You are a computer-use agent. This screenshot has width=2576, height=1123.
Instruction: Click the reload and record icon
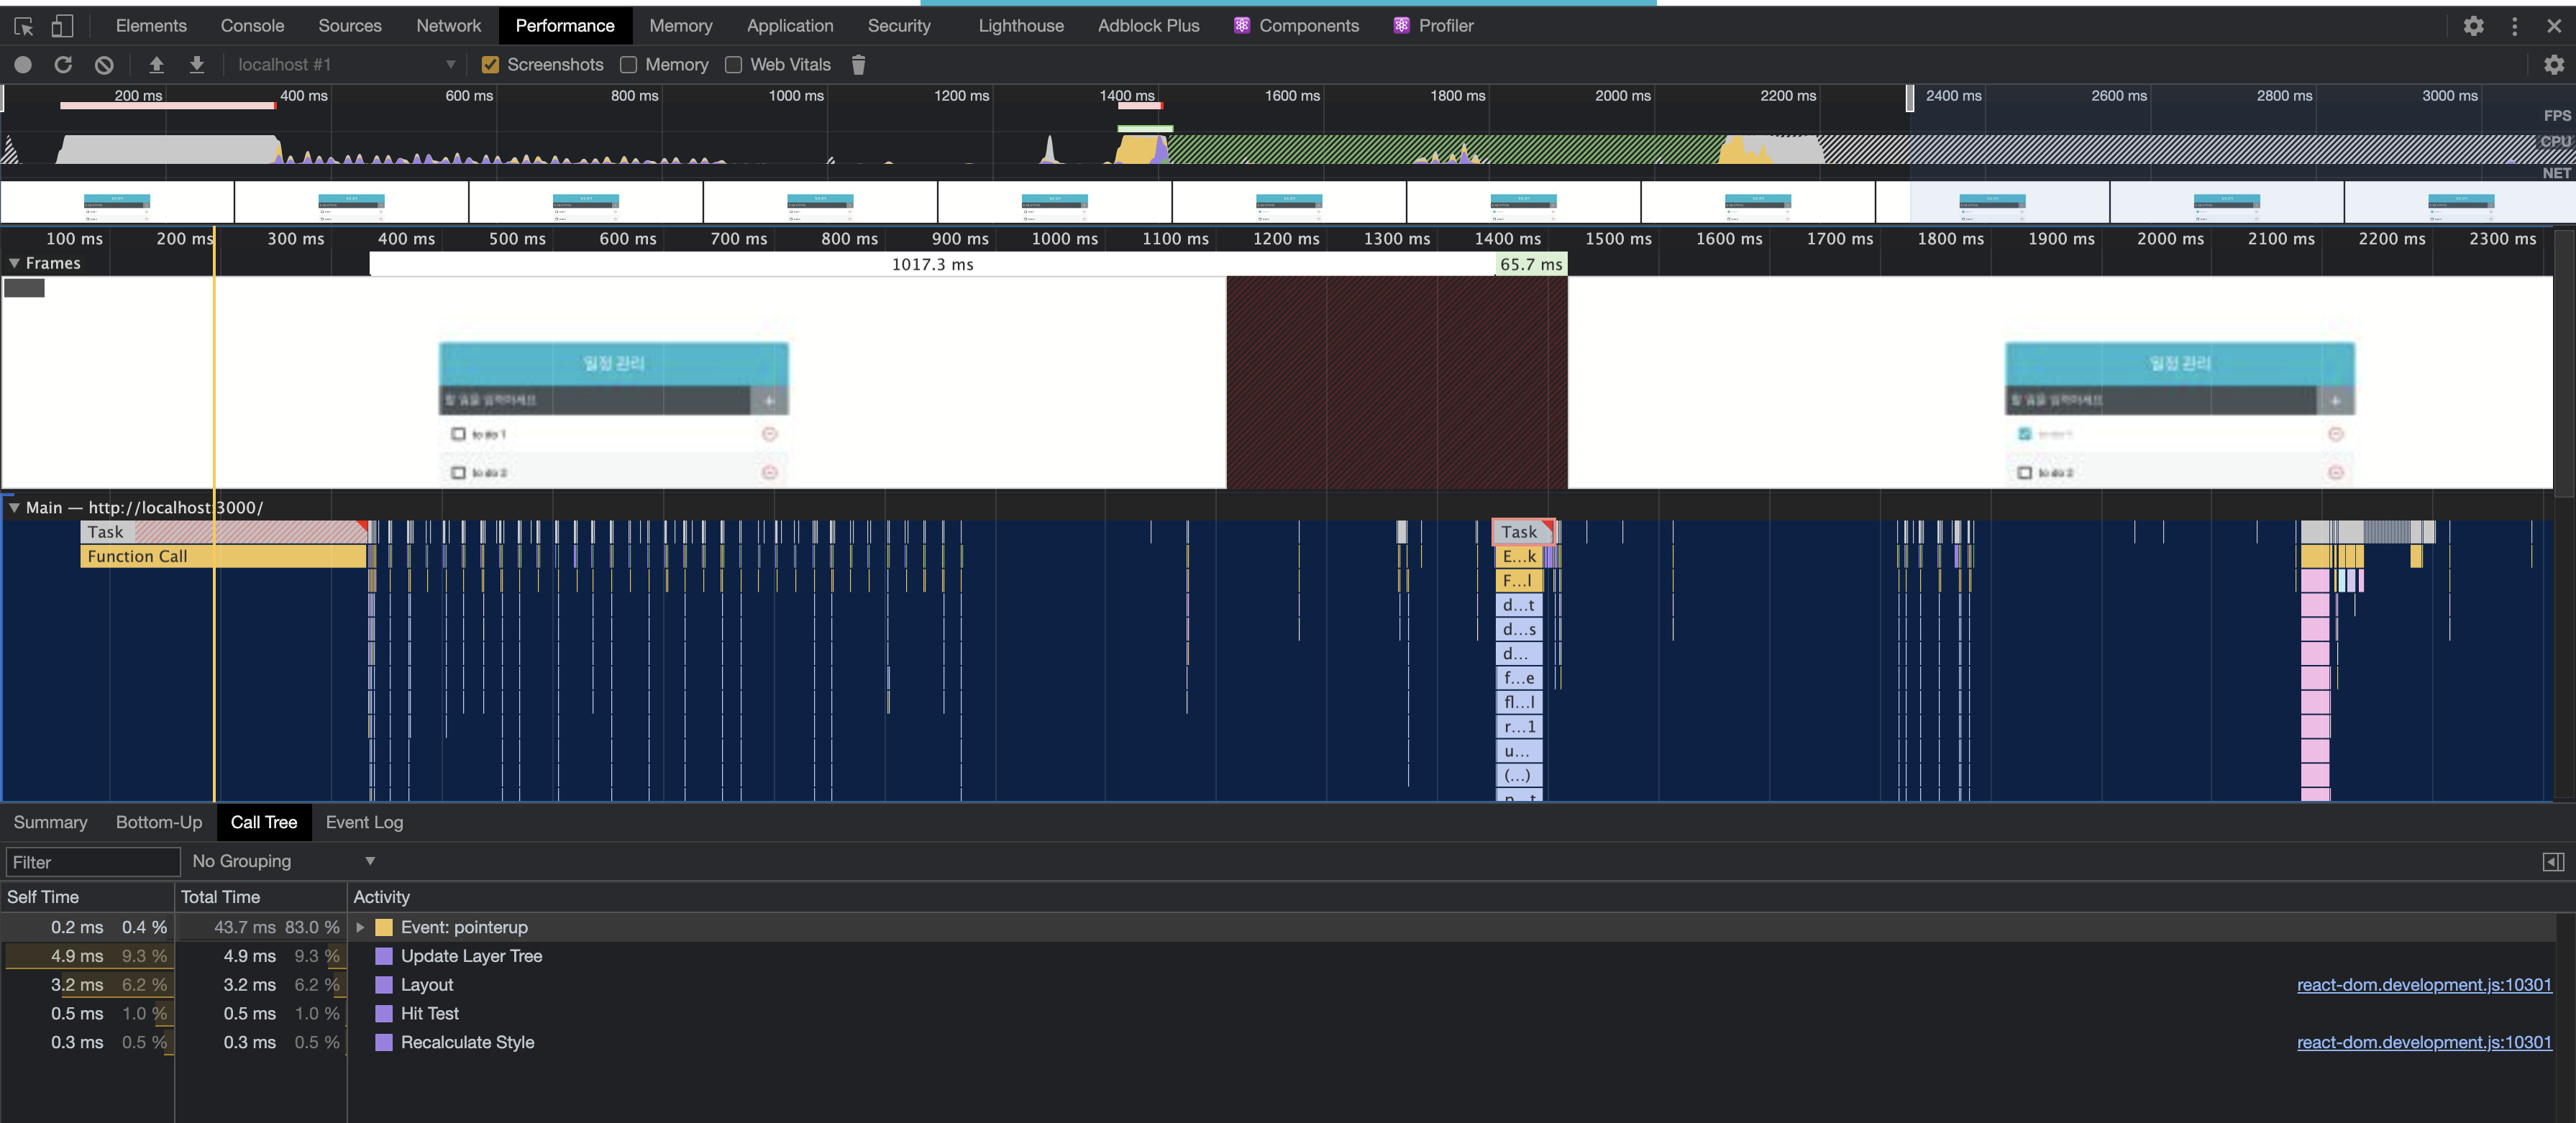tap(63, 65)
